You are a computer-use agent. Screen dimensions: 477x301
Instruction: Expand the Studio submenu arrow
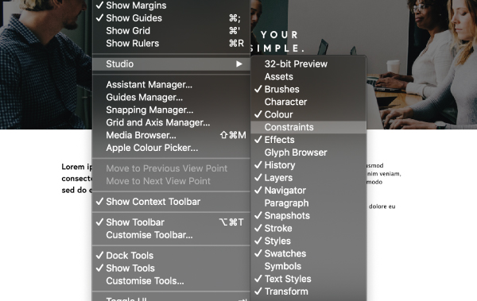click(x=239, y=64)
